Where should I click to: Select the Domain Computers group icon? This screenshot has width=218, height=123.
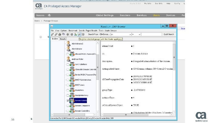[72, 106]
